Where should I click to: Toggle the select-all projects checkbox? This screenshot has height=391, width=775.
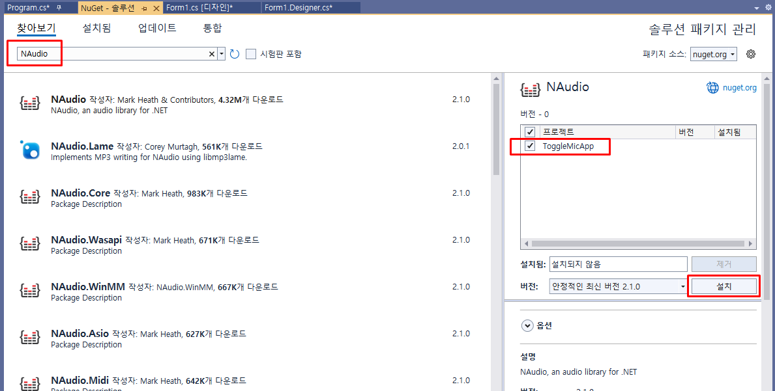click(x=530, y=132)
